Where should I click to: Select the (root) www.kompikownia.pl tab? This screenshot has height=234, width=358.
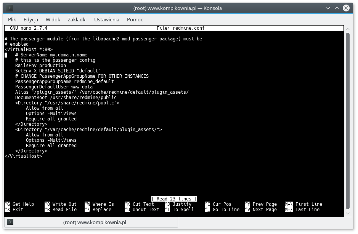(x=91, y=222)
